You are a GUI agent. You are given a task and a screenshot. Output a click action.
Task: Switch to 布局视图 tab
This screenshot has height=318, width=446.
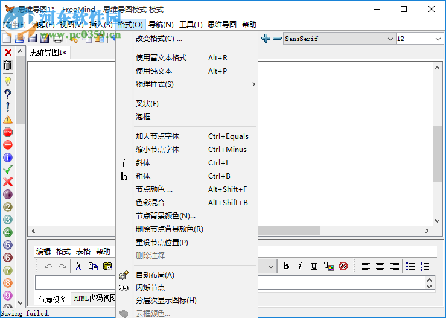pyautogui.click(x=53, y=299)
